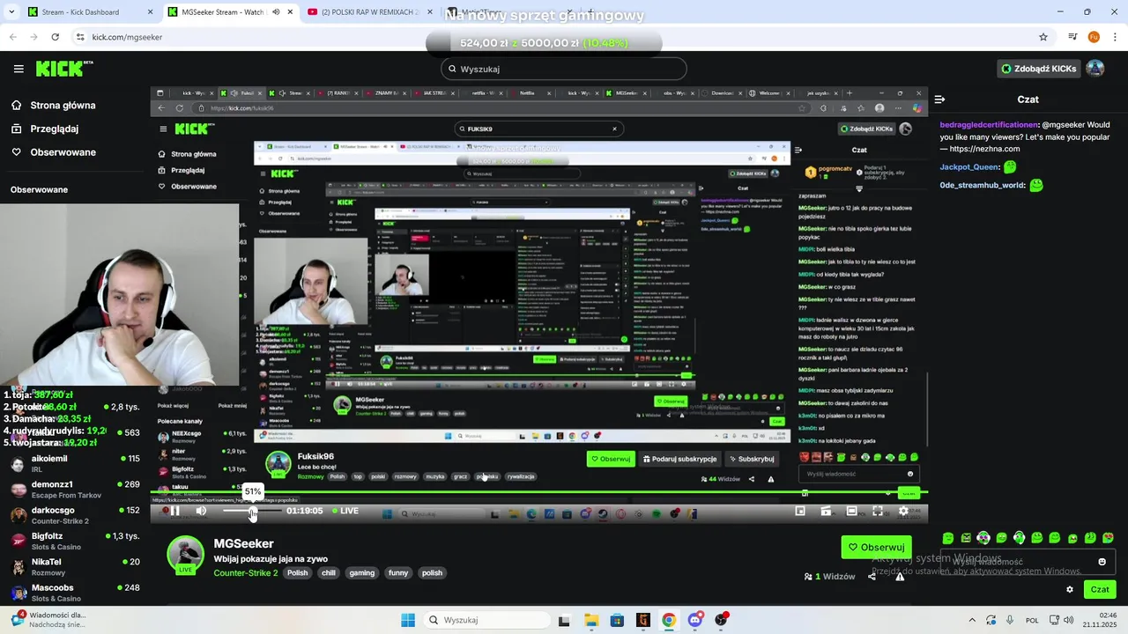Open POL language switcher in tray
The height and width of the screenshot is (634, 1128).
pyautogui.click(x=1032, y=620)
